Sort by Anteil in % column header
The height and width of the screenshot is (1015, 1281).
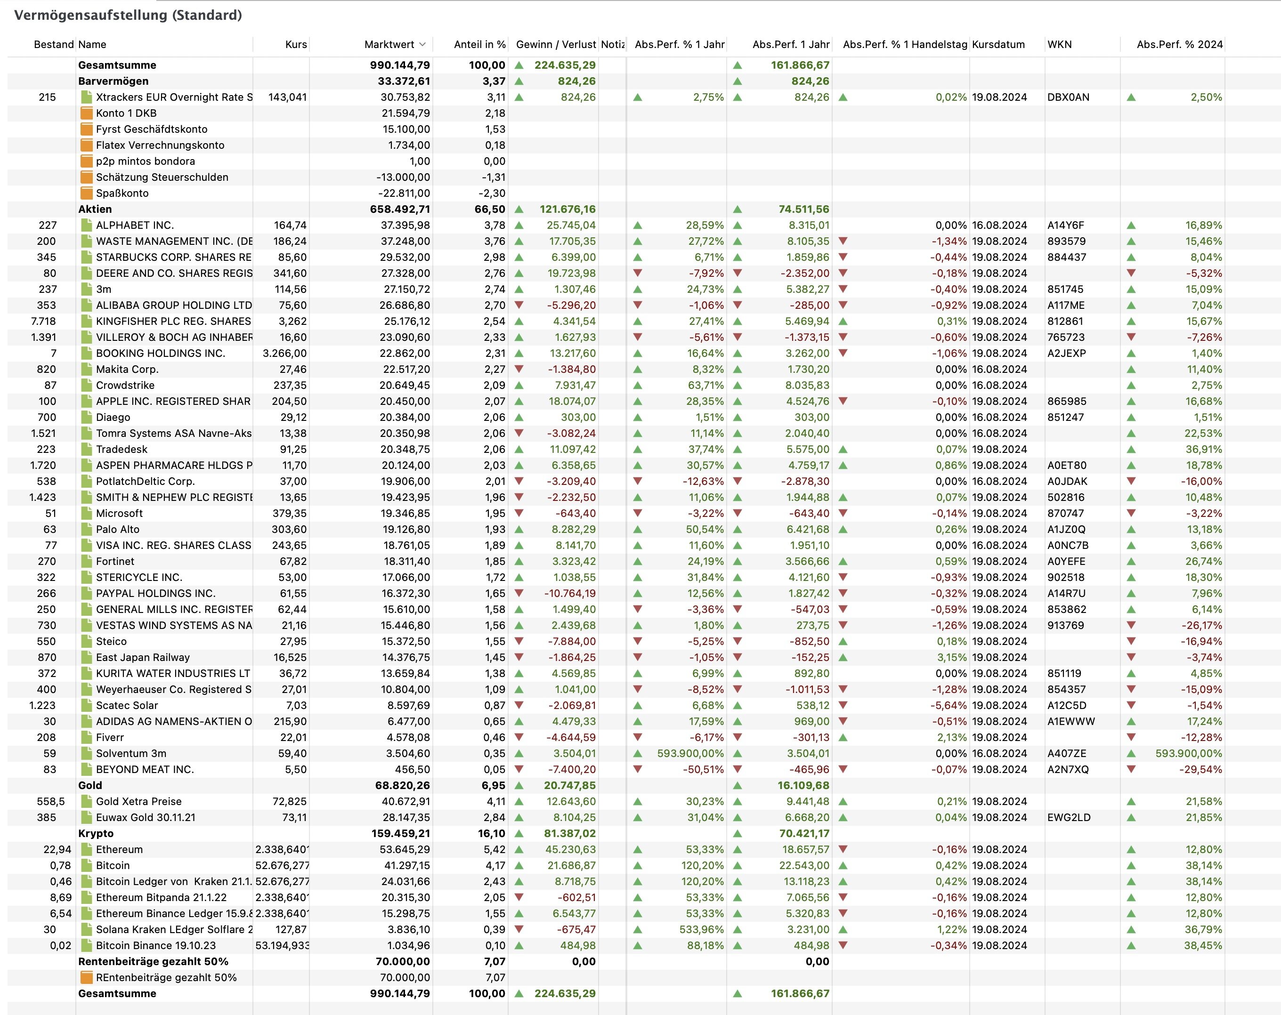[x=479, y=45]
